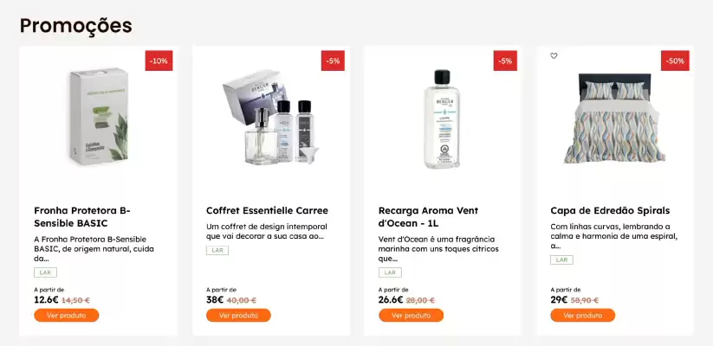Open the Fronha Protetora product image
The height and width of the screenshot is (346, 713).
tap(99, 117)
